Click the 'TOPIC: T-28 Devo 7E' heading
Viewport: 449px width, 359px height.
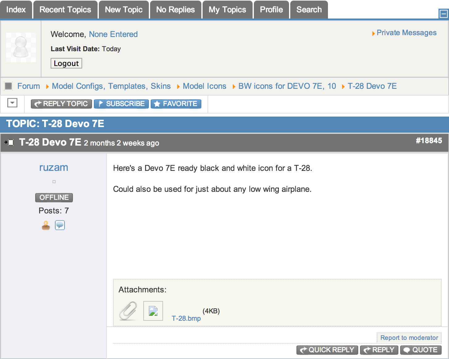55,124
